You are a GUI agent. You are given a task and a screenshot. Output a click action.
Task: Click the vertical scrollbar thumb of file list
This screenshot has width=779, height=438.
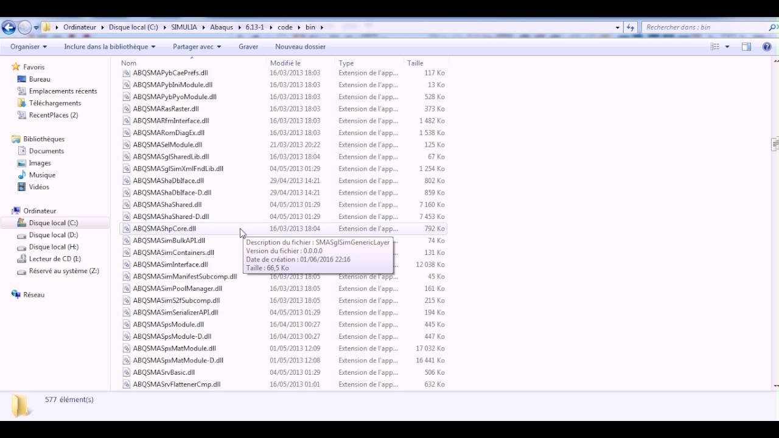(775, 144)
